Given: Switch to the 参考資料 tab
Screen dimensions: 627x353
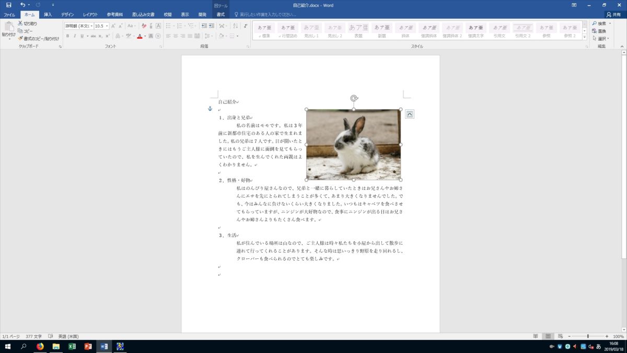Looking at the screenshot, I should coord(115,15).
